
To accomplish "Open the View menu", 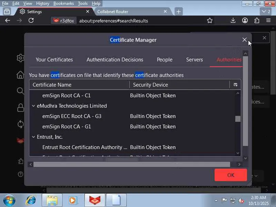I will [28, 3].
